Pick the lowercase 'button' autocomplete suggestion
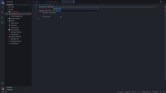The image size is (166, 93). (75, 11)
